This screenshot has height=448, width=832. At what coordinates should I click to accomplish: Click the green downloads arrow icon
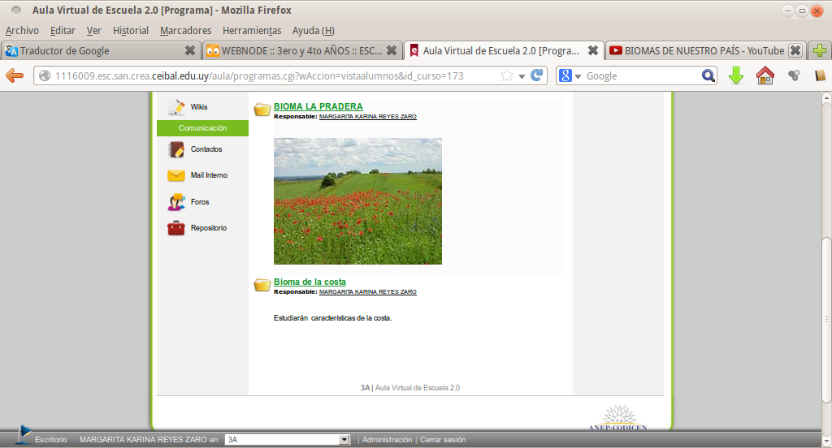[735, 75]
